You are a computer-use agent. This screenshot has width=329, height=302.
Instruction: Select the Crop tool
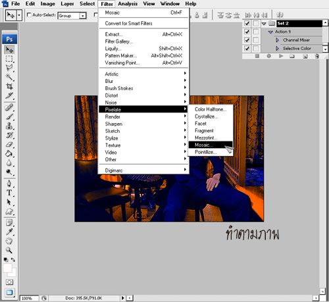coord(9,86)
